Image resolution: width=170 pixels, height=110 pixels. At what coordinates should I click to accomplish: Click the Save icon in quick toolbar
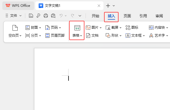pyautogui.click(x=31, y=16)
